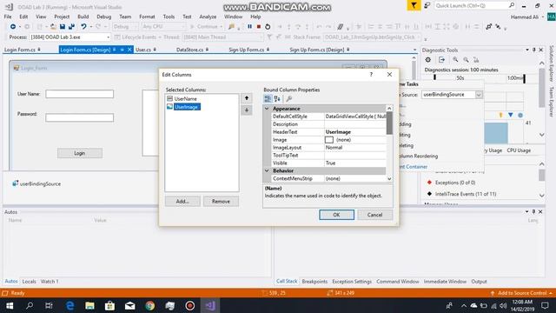The height and width of the screenshot is (313, 556).
Task: Move selected column up with arrow button
Action: [247, 98]
